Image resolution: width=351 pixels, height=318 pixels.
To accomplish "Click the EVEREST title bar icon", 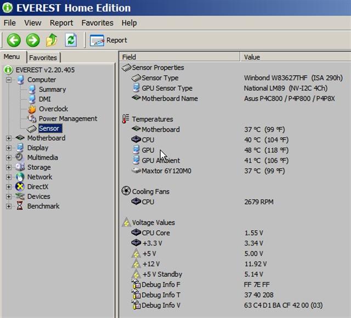I will 8,8.
